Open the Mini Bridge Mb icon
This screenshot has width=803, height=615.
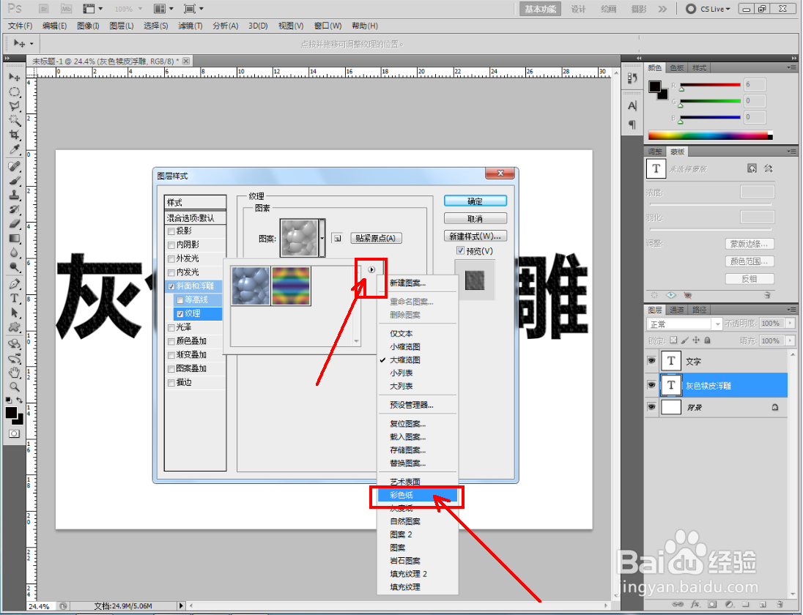(x=66, y=9)
